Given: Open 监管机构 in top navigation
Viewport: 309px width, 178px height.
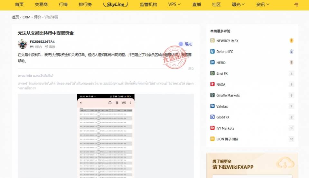Looking at the screenshot, I should [x=148, y=4].
